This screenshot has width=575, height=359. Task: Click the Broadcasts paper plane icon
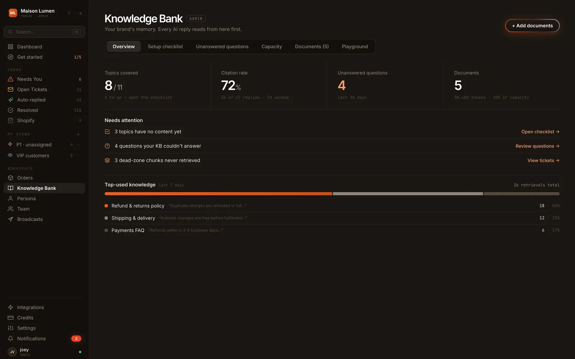pos(10,219)
